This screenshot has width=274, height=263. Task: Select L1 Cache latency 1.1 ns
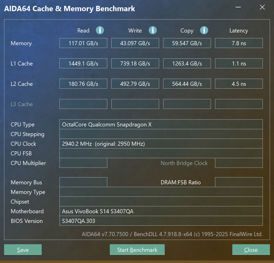(239, 63)
